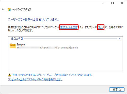Open the sleep-state access warning link
127x94 pixels.
pyautogui.click(x=53, y=75)
